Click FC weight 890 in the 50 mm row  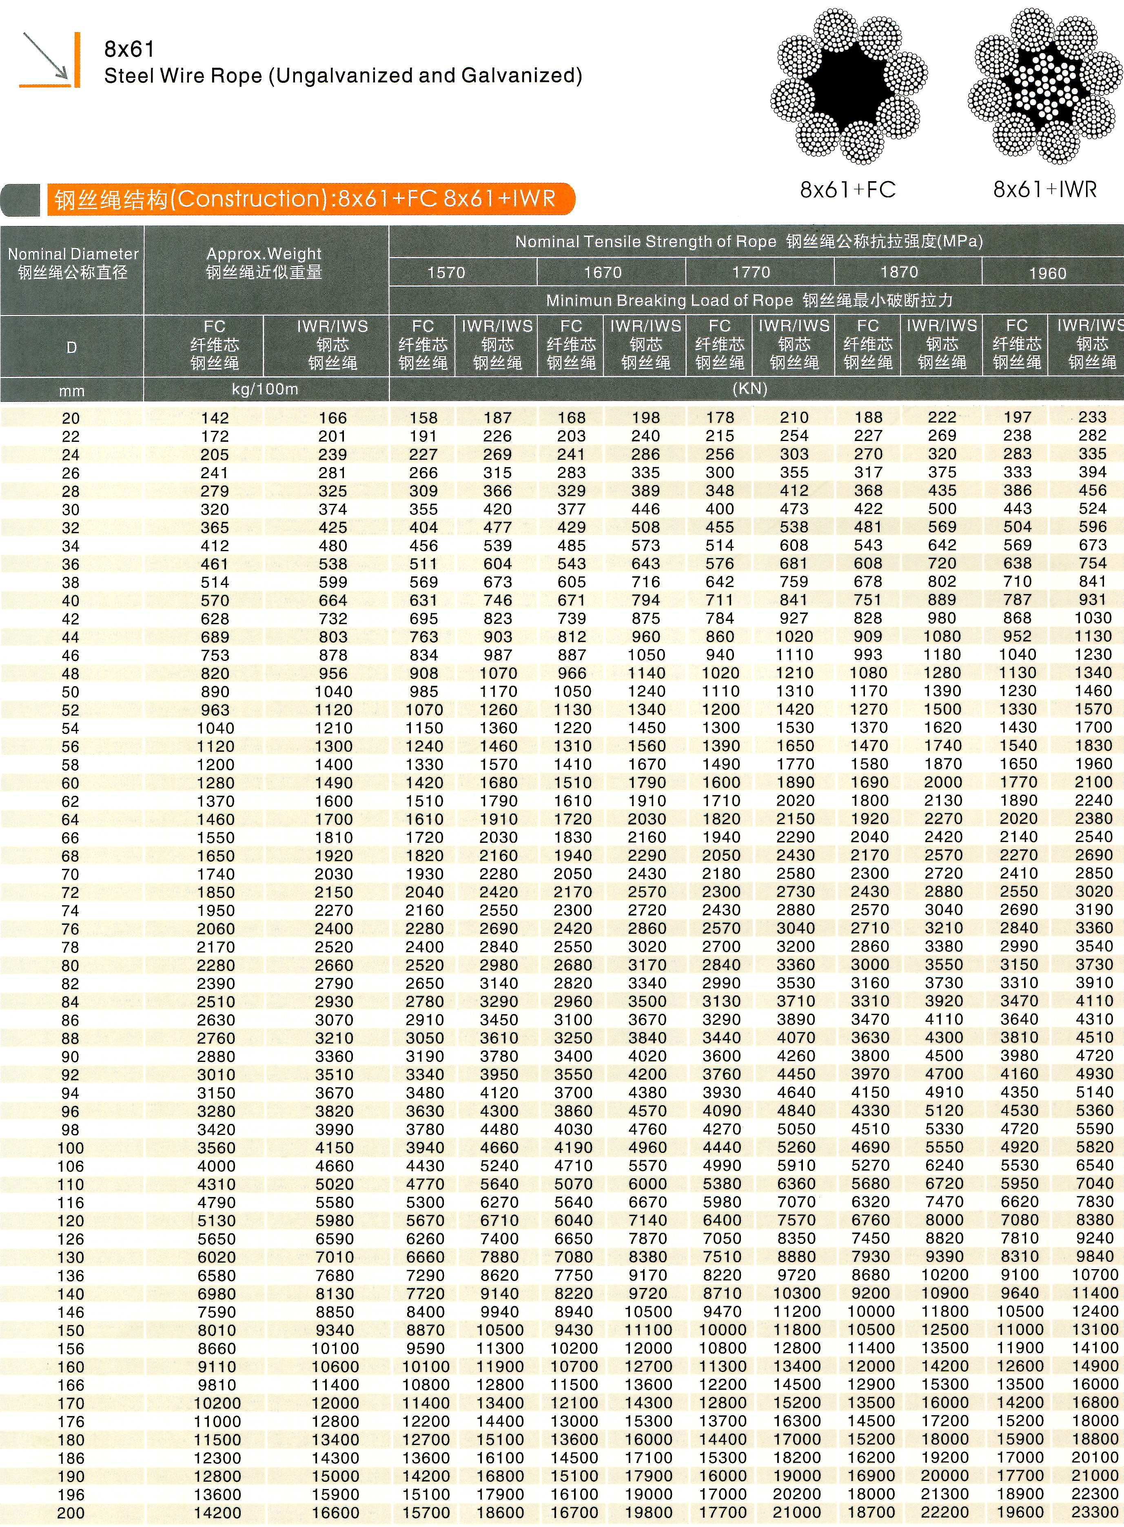215,692
